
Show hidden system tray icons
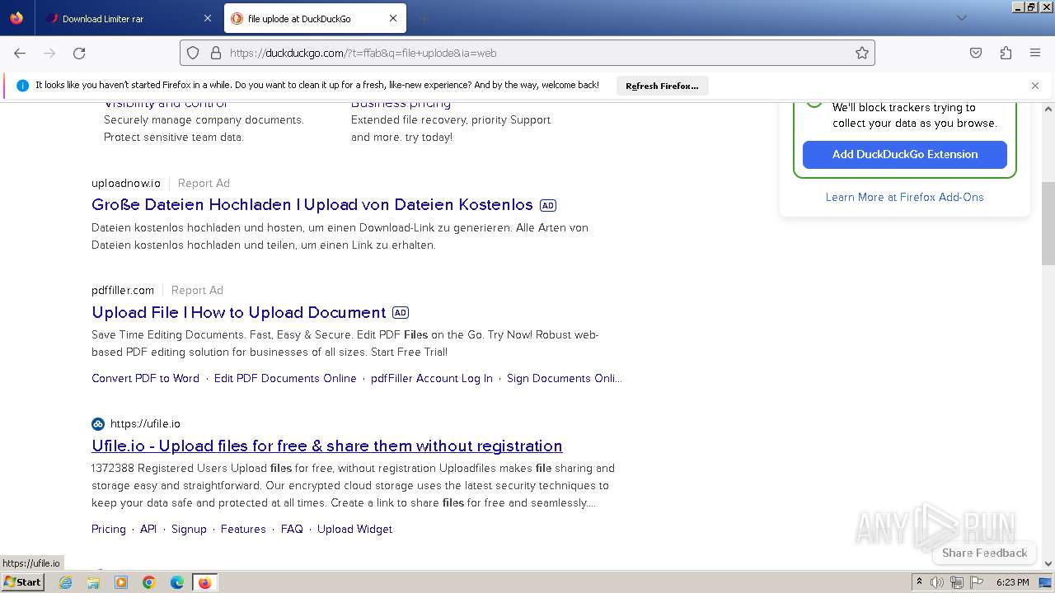pos(919,582)
